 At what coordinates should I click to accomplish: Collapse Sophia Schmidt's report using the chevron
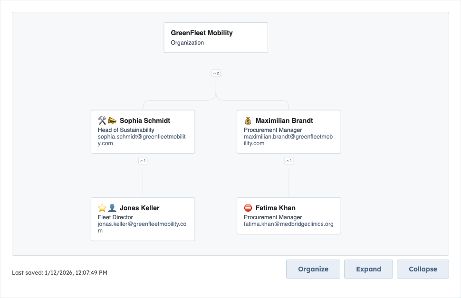[x=143, y=160]
